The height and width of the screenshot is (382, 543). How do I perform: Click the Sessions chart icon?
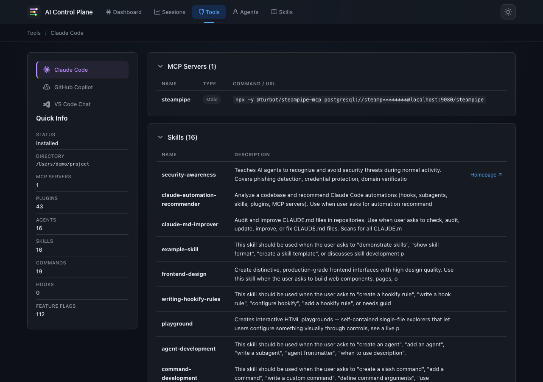(157, 12)
